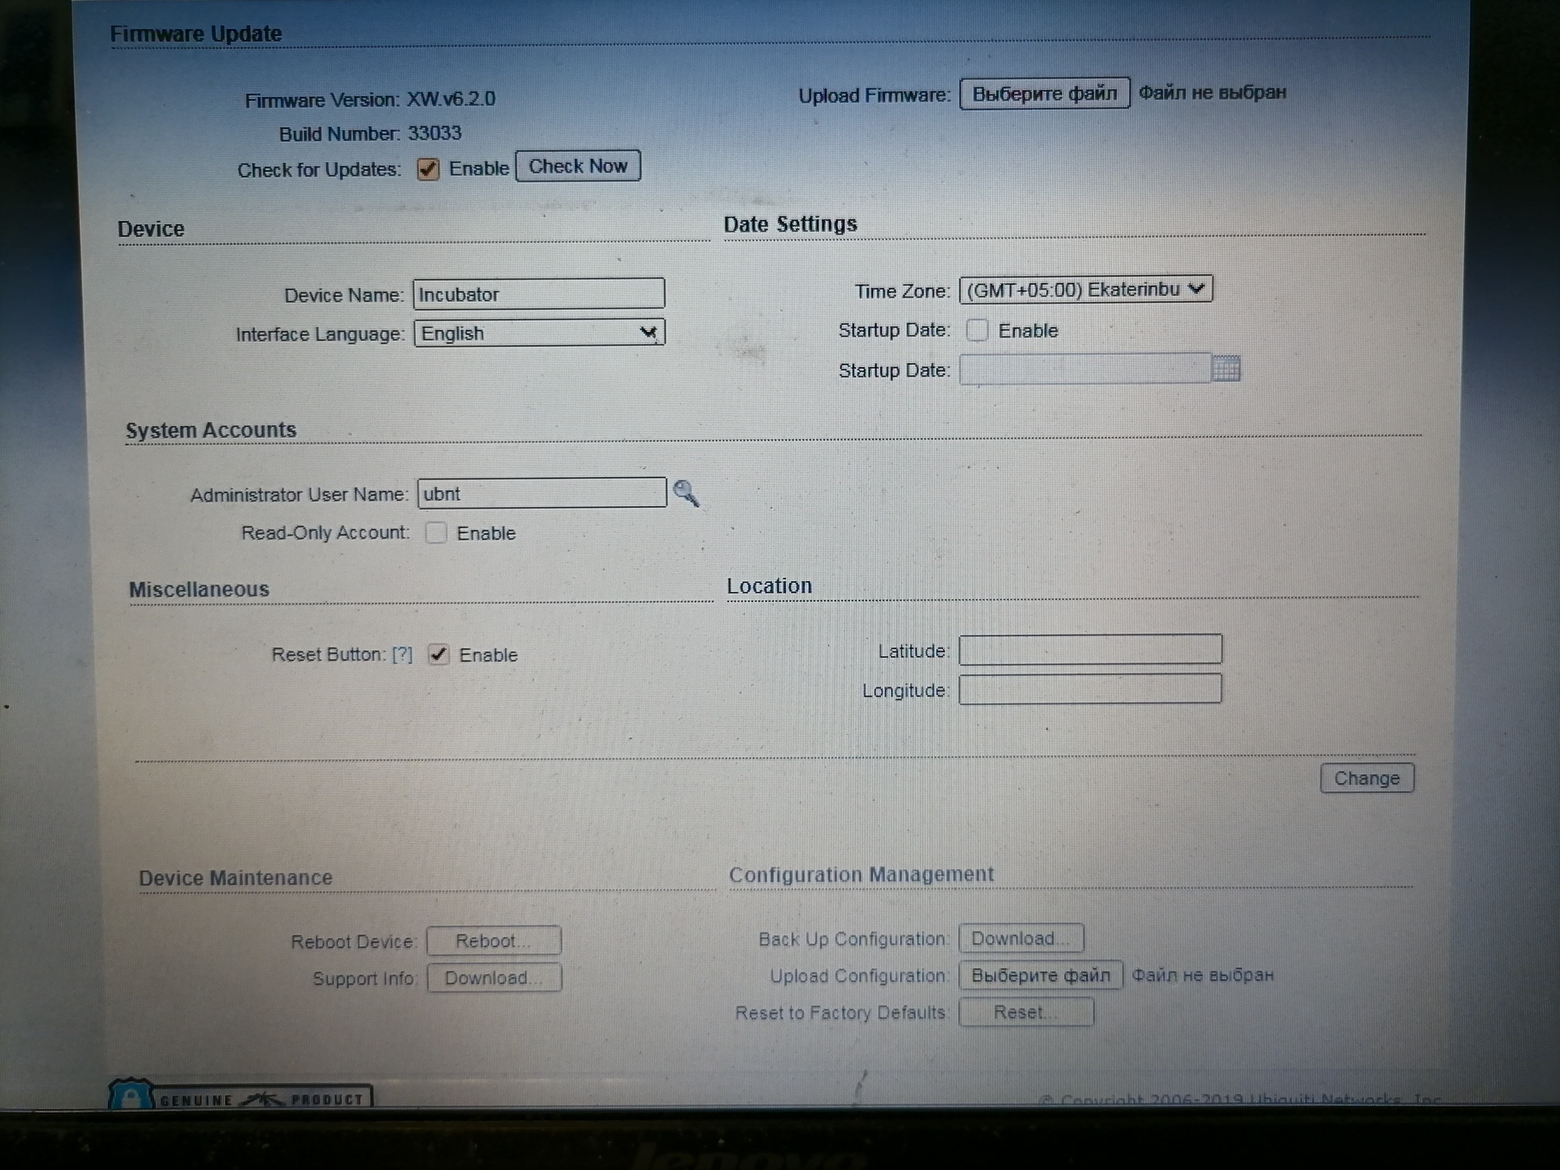This screenshot has width=1560, height=1170.
Task: Focus the Administrator User Name field
Action: tap(542, 493)
